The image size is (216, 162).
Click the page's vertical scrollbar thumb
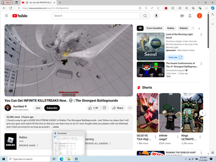[208, 31]
